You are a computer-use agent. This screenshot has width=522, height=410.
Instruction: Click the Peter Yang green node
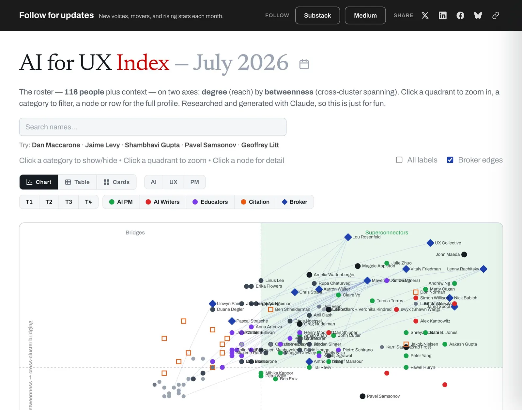pos(406,356)
